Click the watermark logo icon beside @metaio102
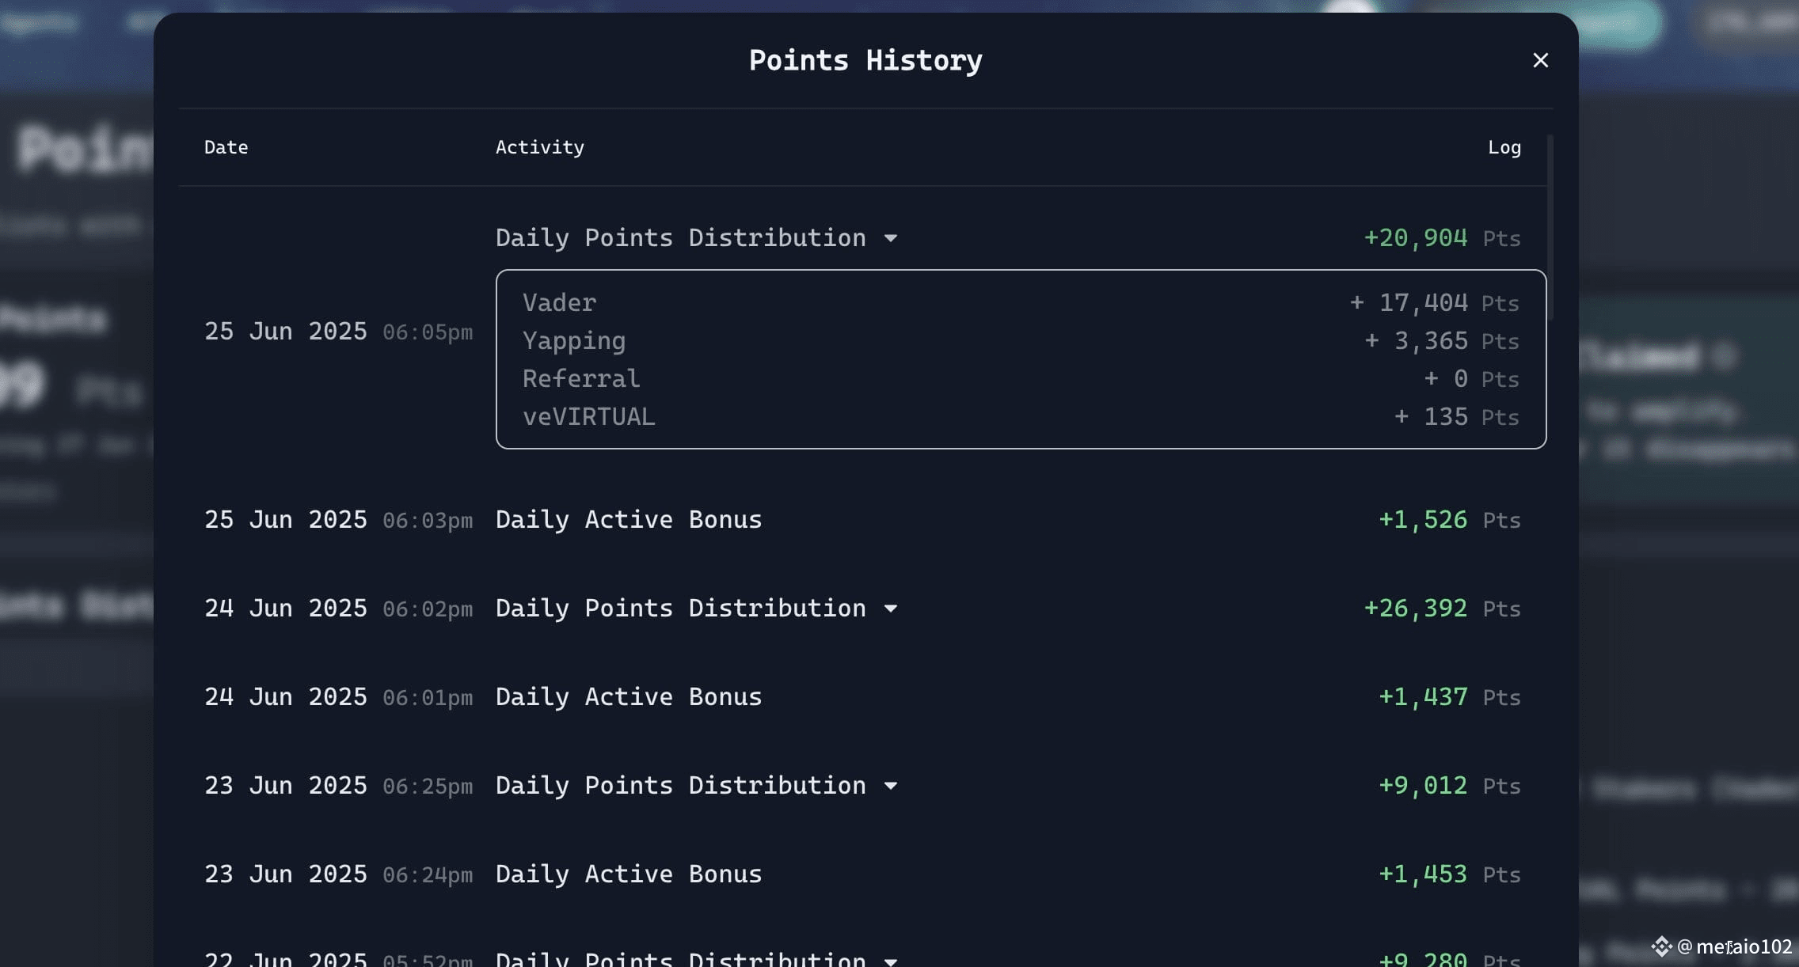Viewport: 1799px width, 967px height. (x=1661, y=946)
